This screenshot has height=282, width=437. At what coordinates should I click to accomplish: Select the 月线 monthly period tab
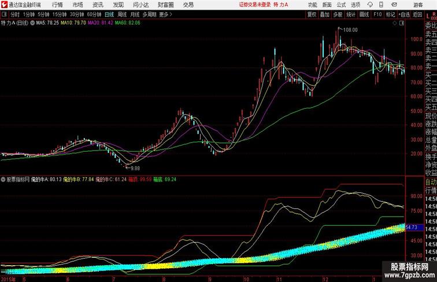[135, 14]
